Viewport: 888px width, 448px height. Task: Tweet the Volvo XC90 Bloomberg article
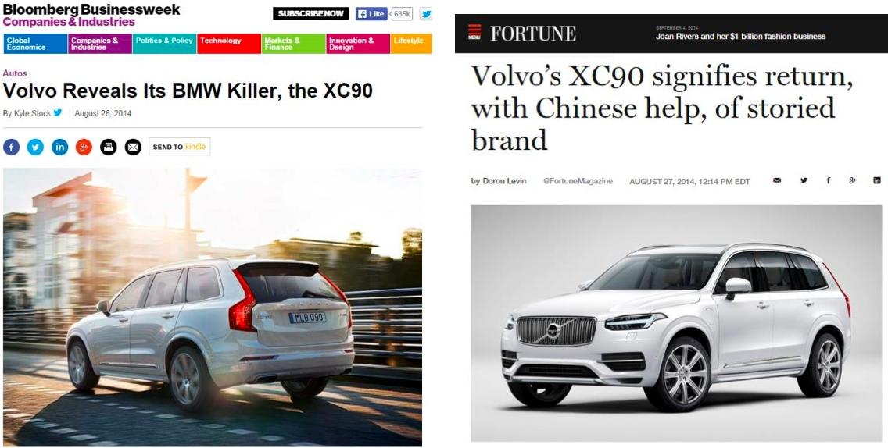pos(35,147)
